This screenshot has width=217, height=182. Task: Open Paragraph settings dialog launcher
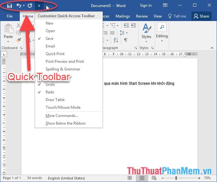click(x=136, y=48)
